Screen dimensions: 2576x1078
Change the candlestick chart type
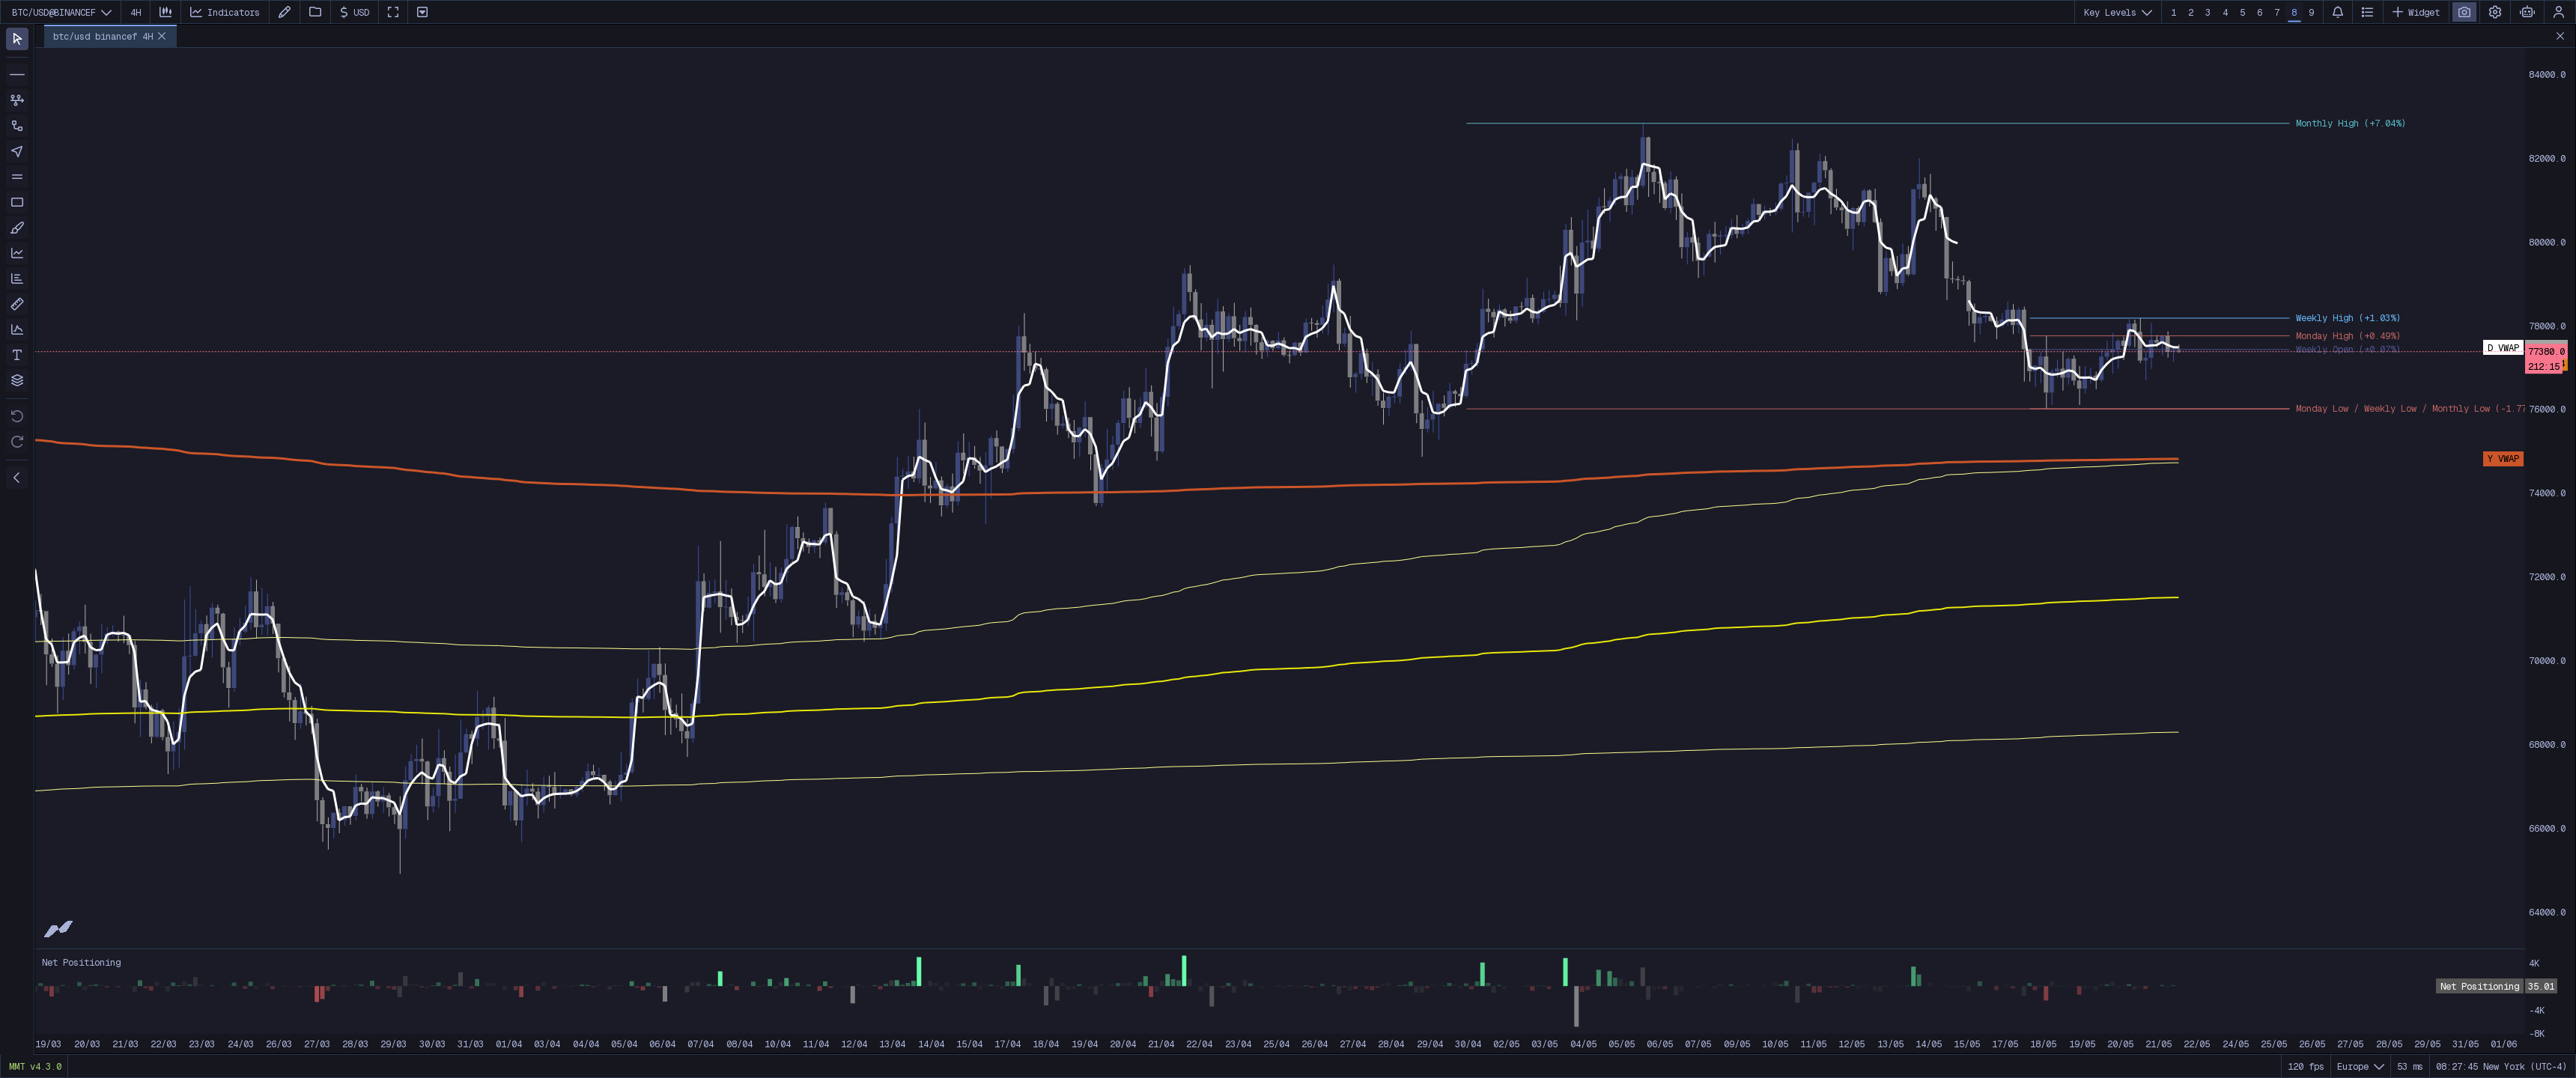[166, 12]
